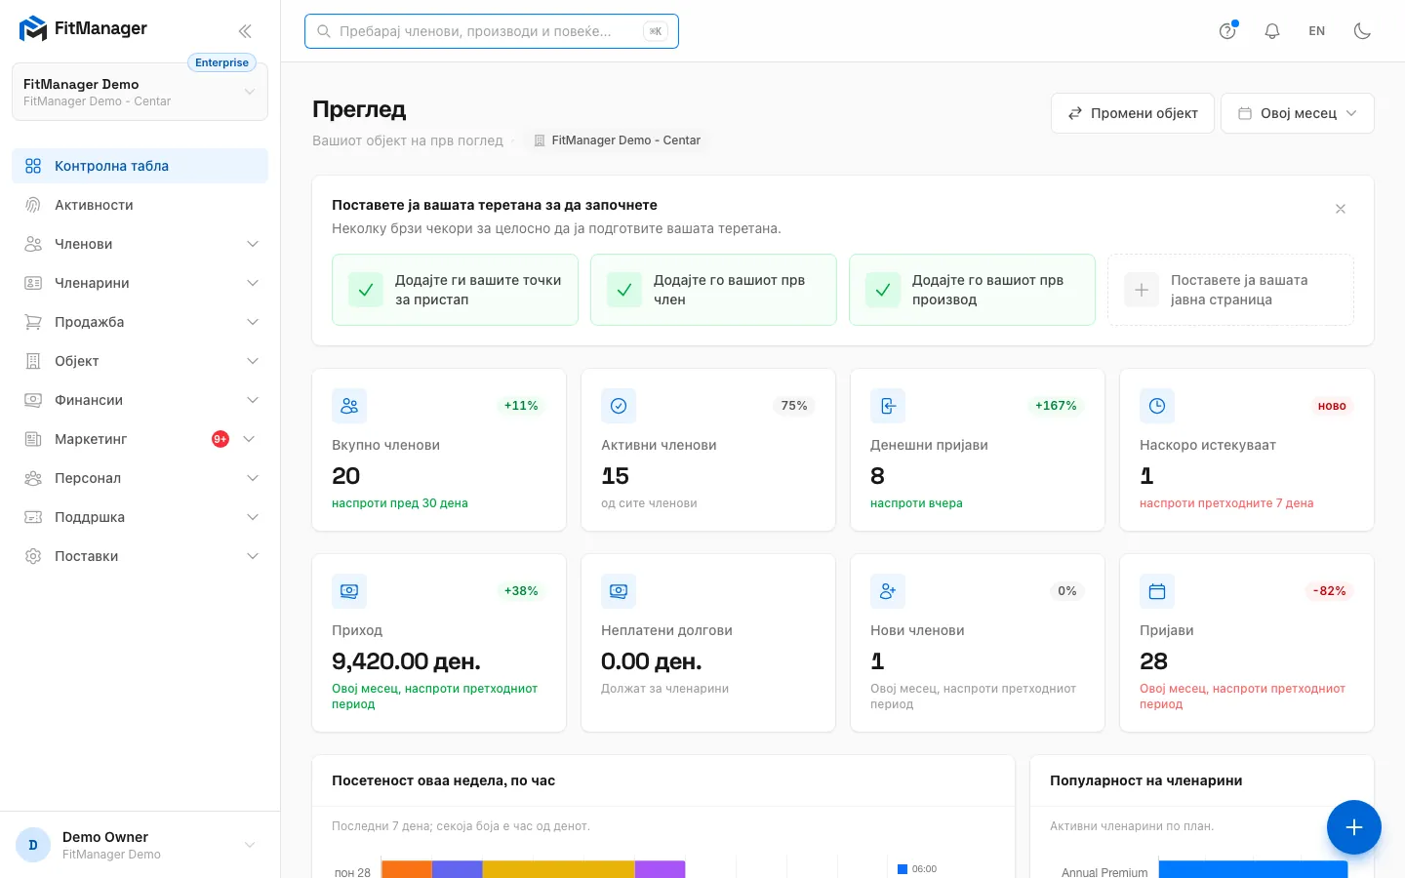1405x878 pixels.
Task: Toggle the Додајте го вашиот прв производ check
Action: point(883,290)
